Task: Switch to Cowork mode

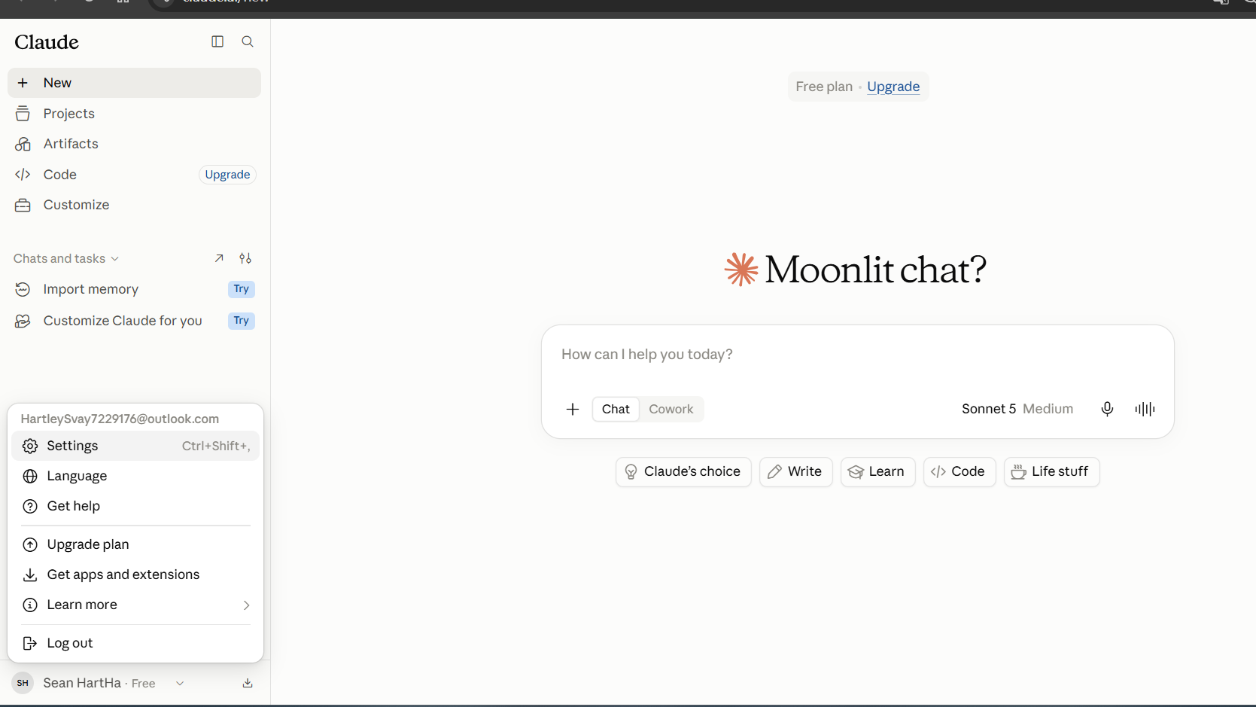Action: tap(671, 409)
